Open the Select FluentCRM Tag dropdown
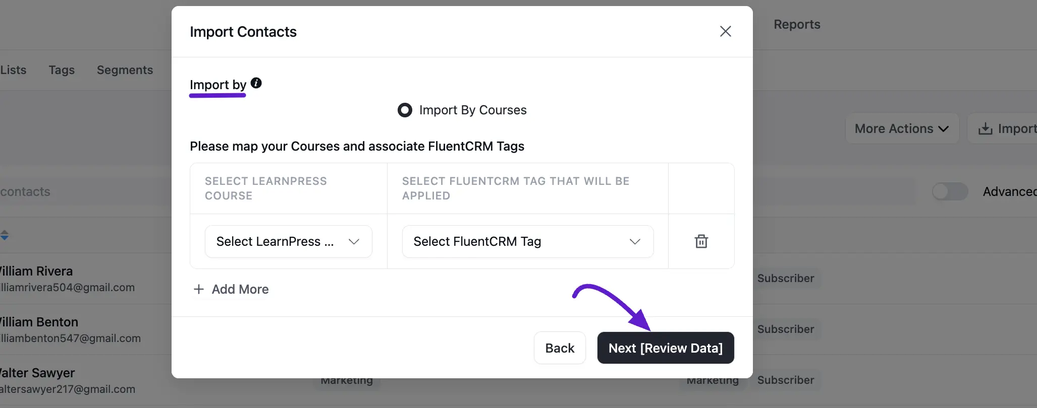 coord(527,241)
